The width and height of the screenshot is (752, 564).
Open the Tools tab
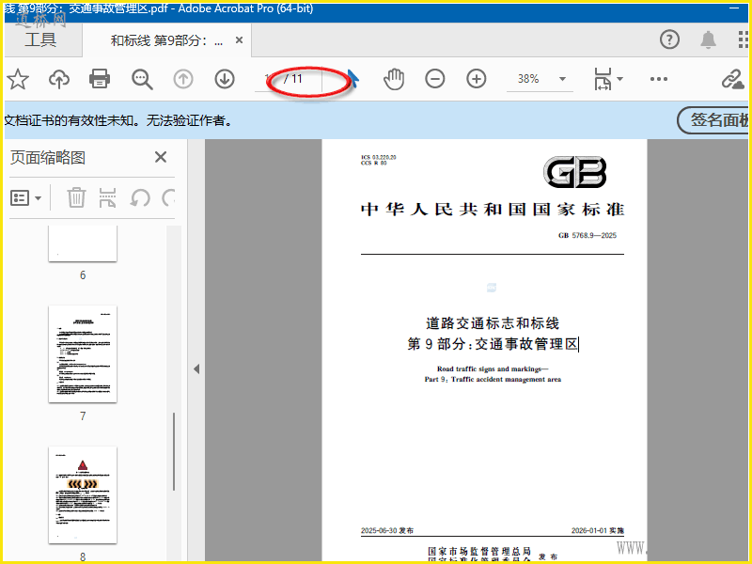[x=40, y=39]
